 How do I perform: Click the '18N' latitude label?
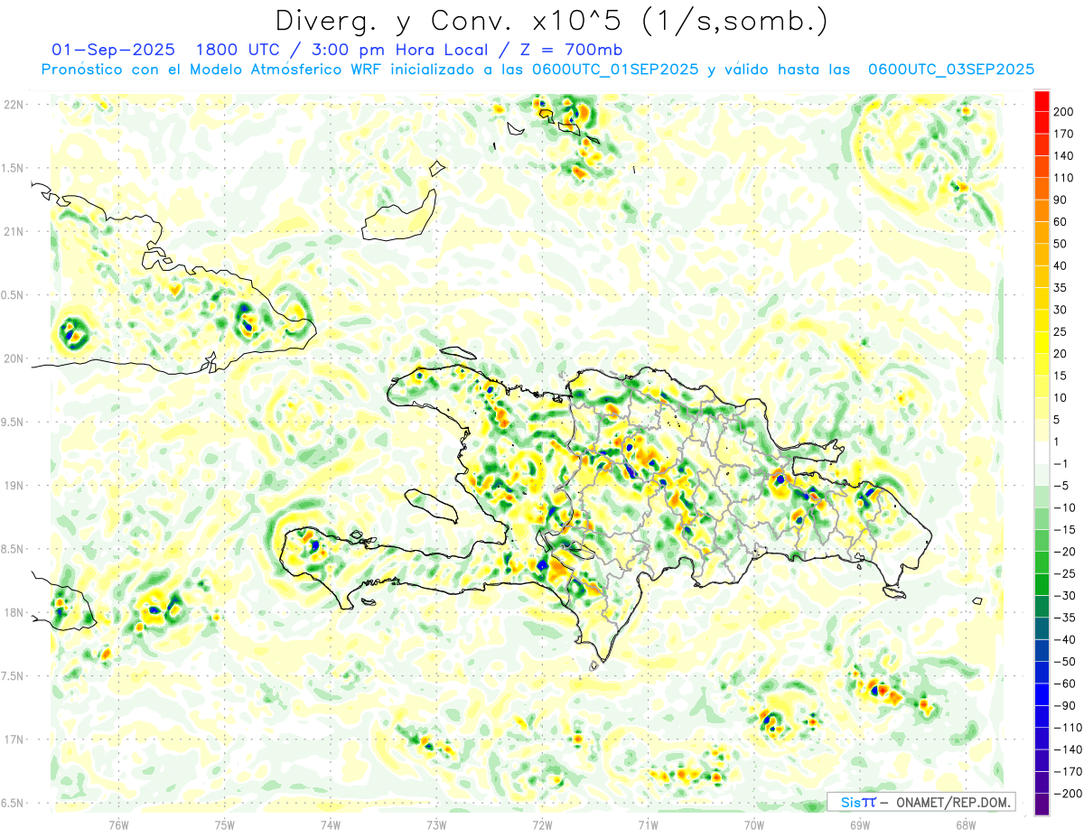pyautogui.click(x=14, y=612)
